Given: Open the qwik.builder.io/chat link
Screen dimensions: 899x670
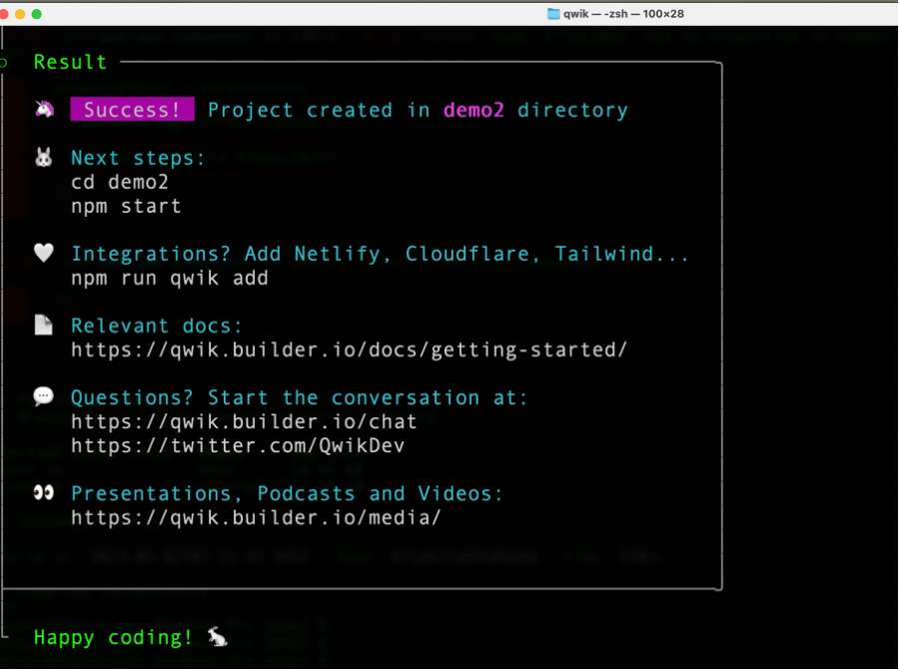Looking at the screenshot, I should (x=244, y=421).
